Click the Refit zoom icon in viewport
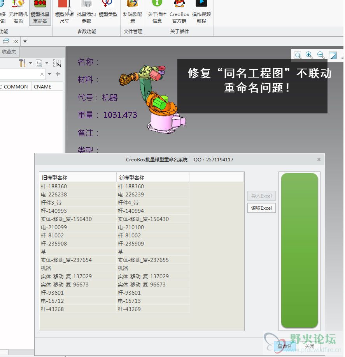The width and height of the screenshot is (345, 357). [x=298, y=55]
